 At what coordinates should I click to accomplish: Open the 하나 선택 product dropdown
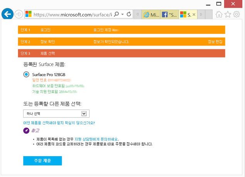click(56, 114)
